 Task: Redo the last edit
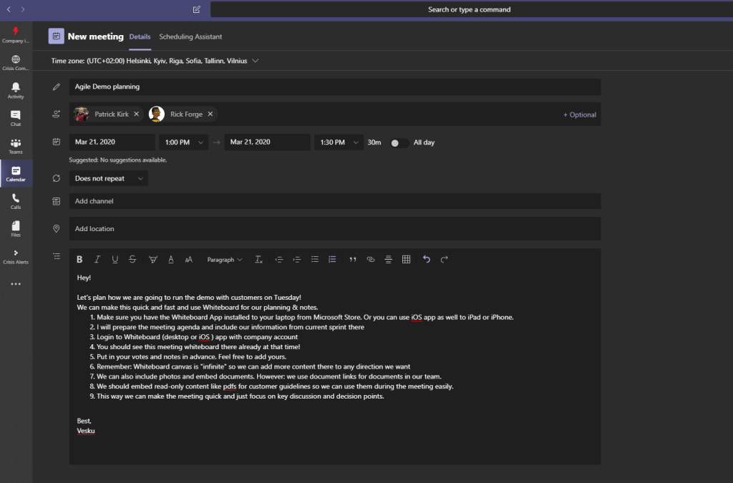coord(444,259)
